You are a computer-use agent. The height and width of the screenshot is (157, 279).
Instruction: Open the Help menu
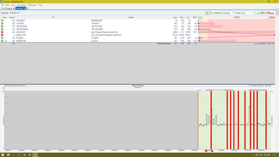[x=40, y=5]
